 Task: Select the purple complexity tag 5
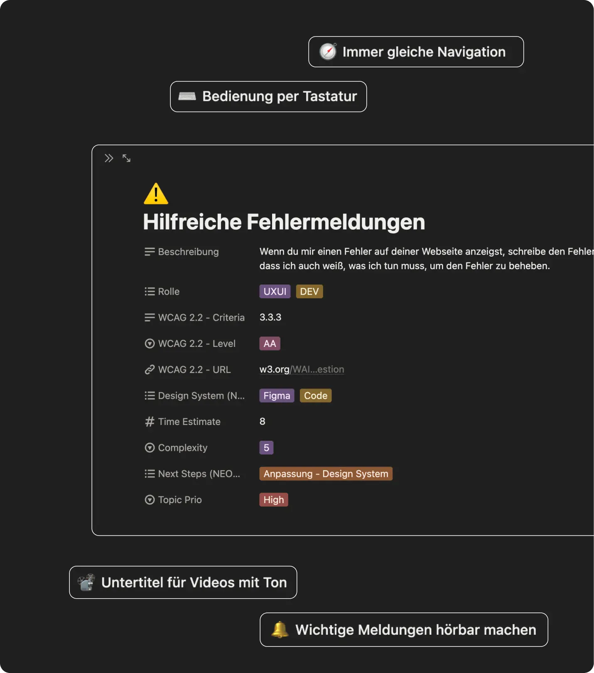266,447
